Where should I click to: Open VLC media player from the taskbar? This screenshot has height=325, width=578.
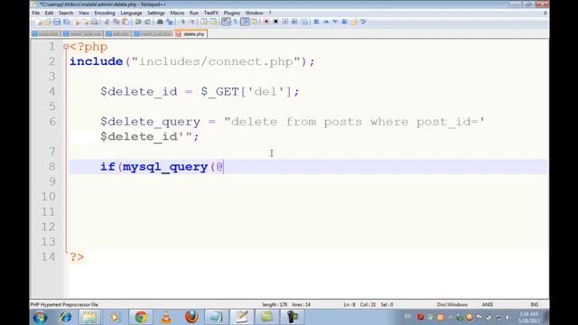(166, 317)
